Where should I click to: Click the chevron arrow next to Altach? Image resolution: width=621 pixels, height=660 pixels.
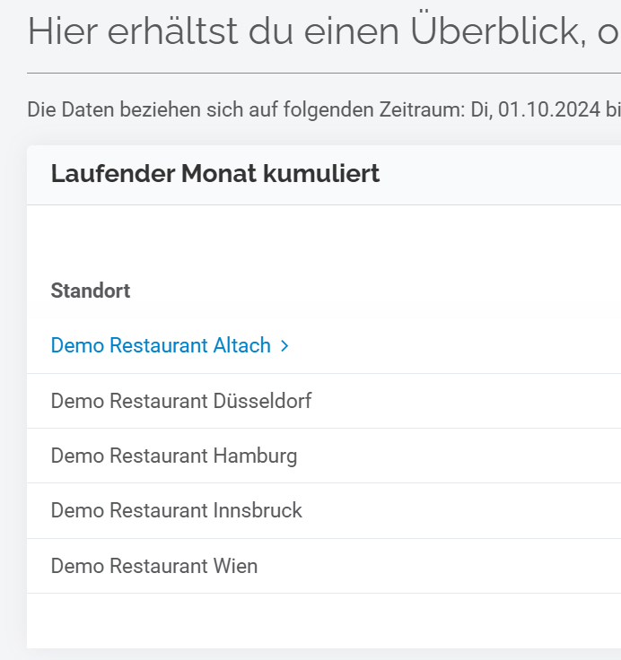point(284,346)
